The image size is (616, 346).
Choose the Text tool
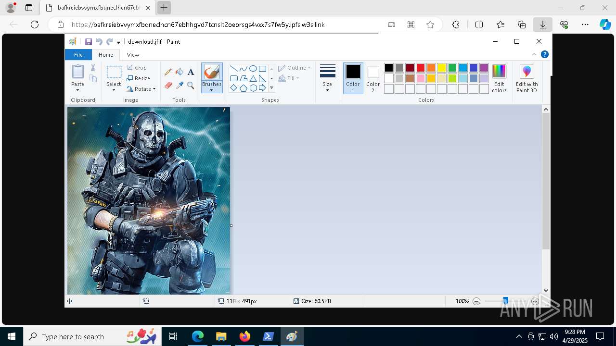pos(191,72)
